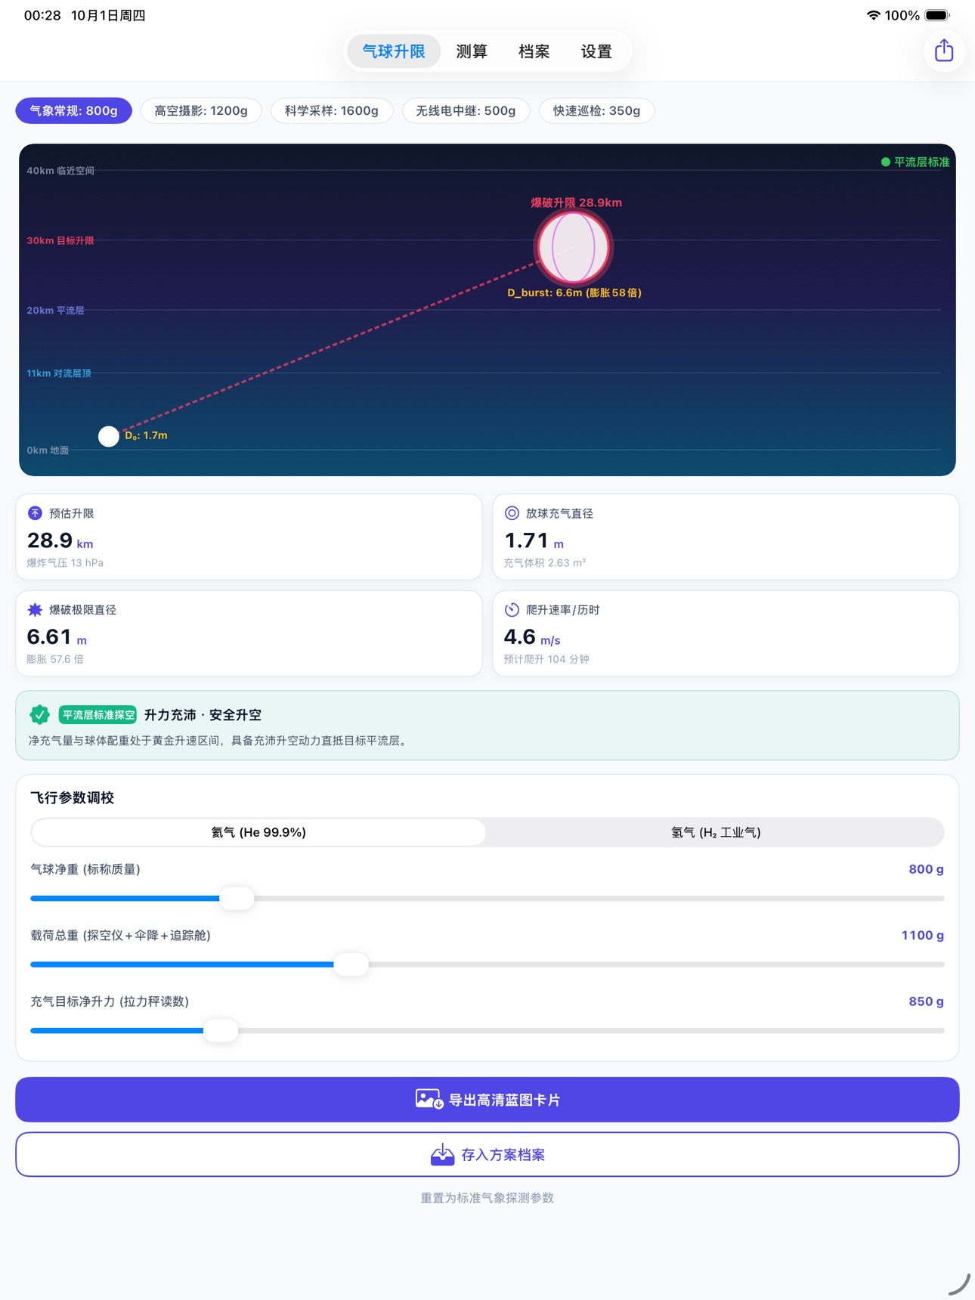The height and width of the screenshot is (1300, 975).
Task: Click the 预估升限 28.9 km card
Action: (x=249, y=537)
